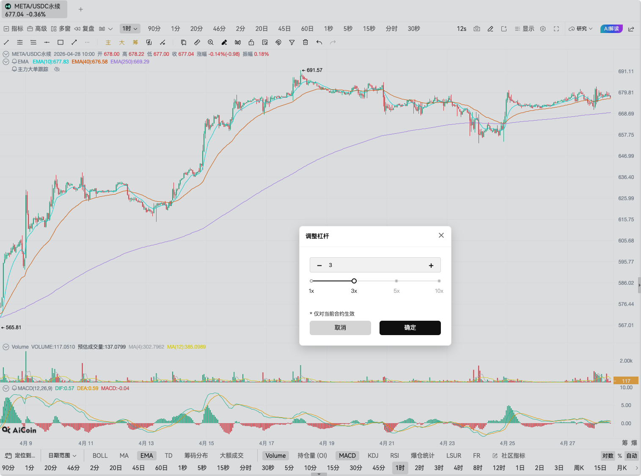The width and height of the screenshot is (641, 476).
Task: Toggle 对数 logarithmic scale
Action: [x=608, y=455]
